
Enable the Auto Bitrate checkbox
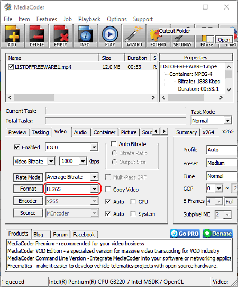(x=114, y=144)
